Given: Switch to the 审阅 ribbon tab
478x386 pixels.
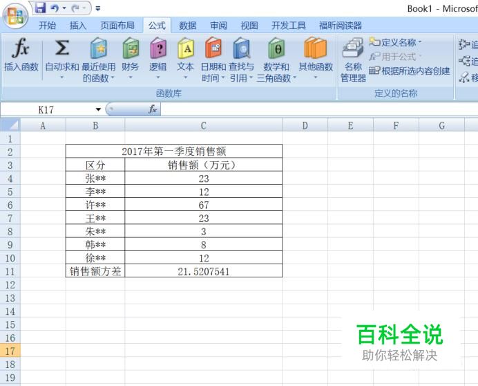Looking at the screenshot, I should tap(218, 26).
